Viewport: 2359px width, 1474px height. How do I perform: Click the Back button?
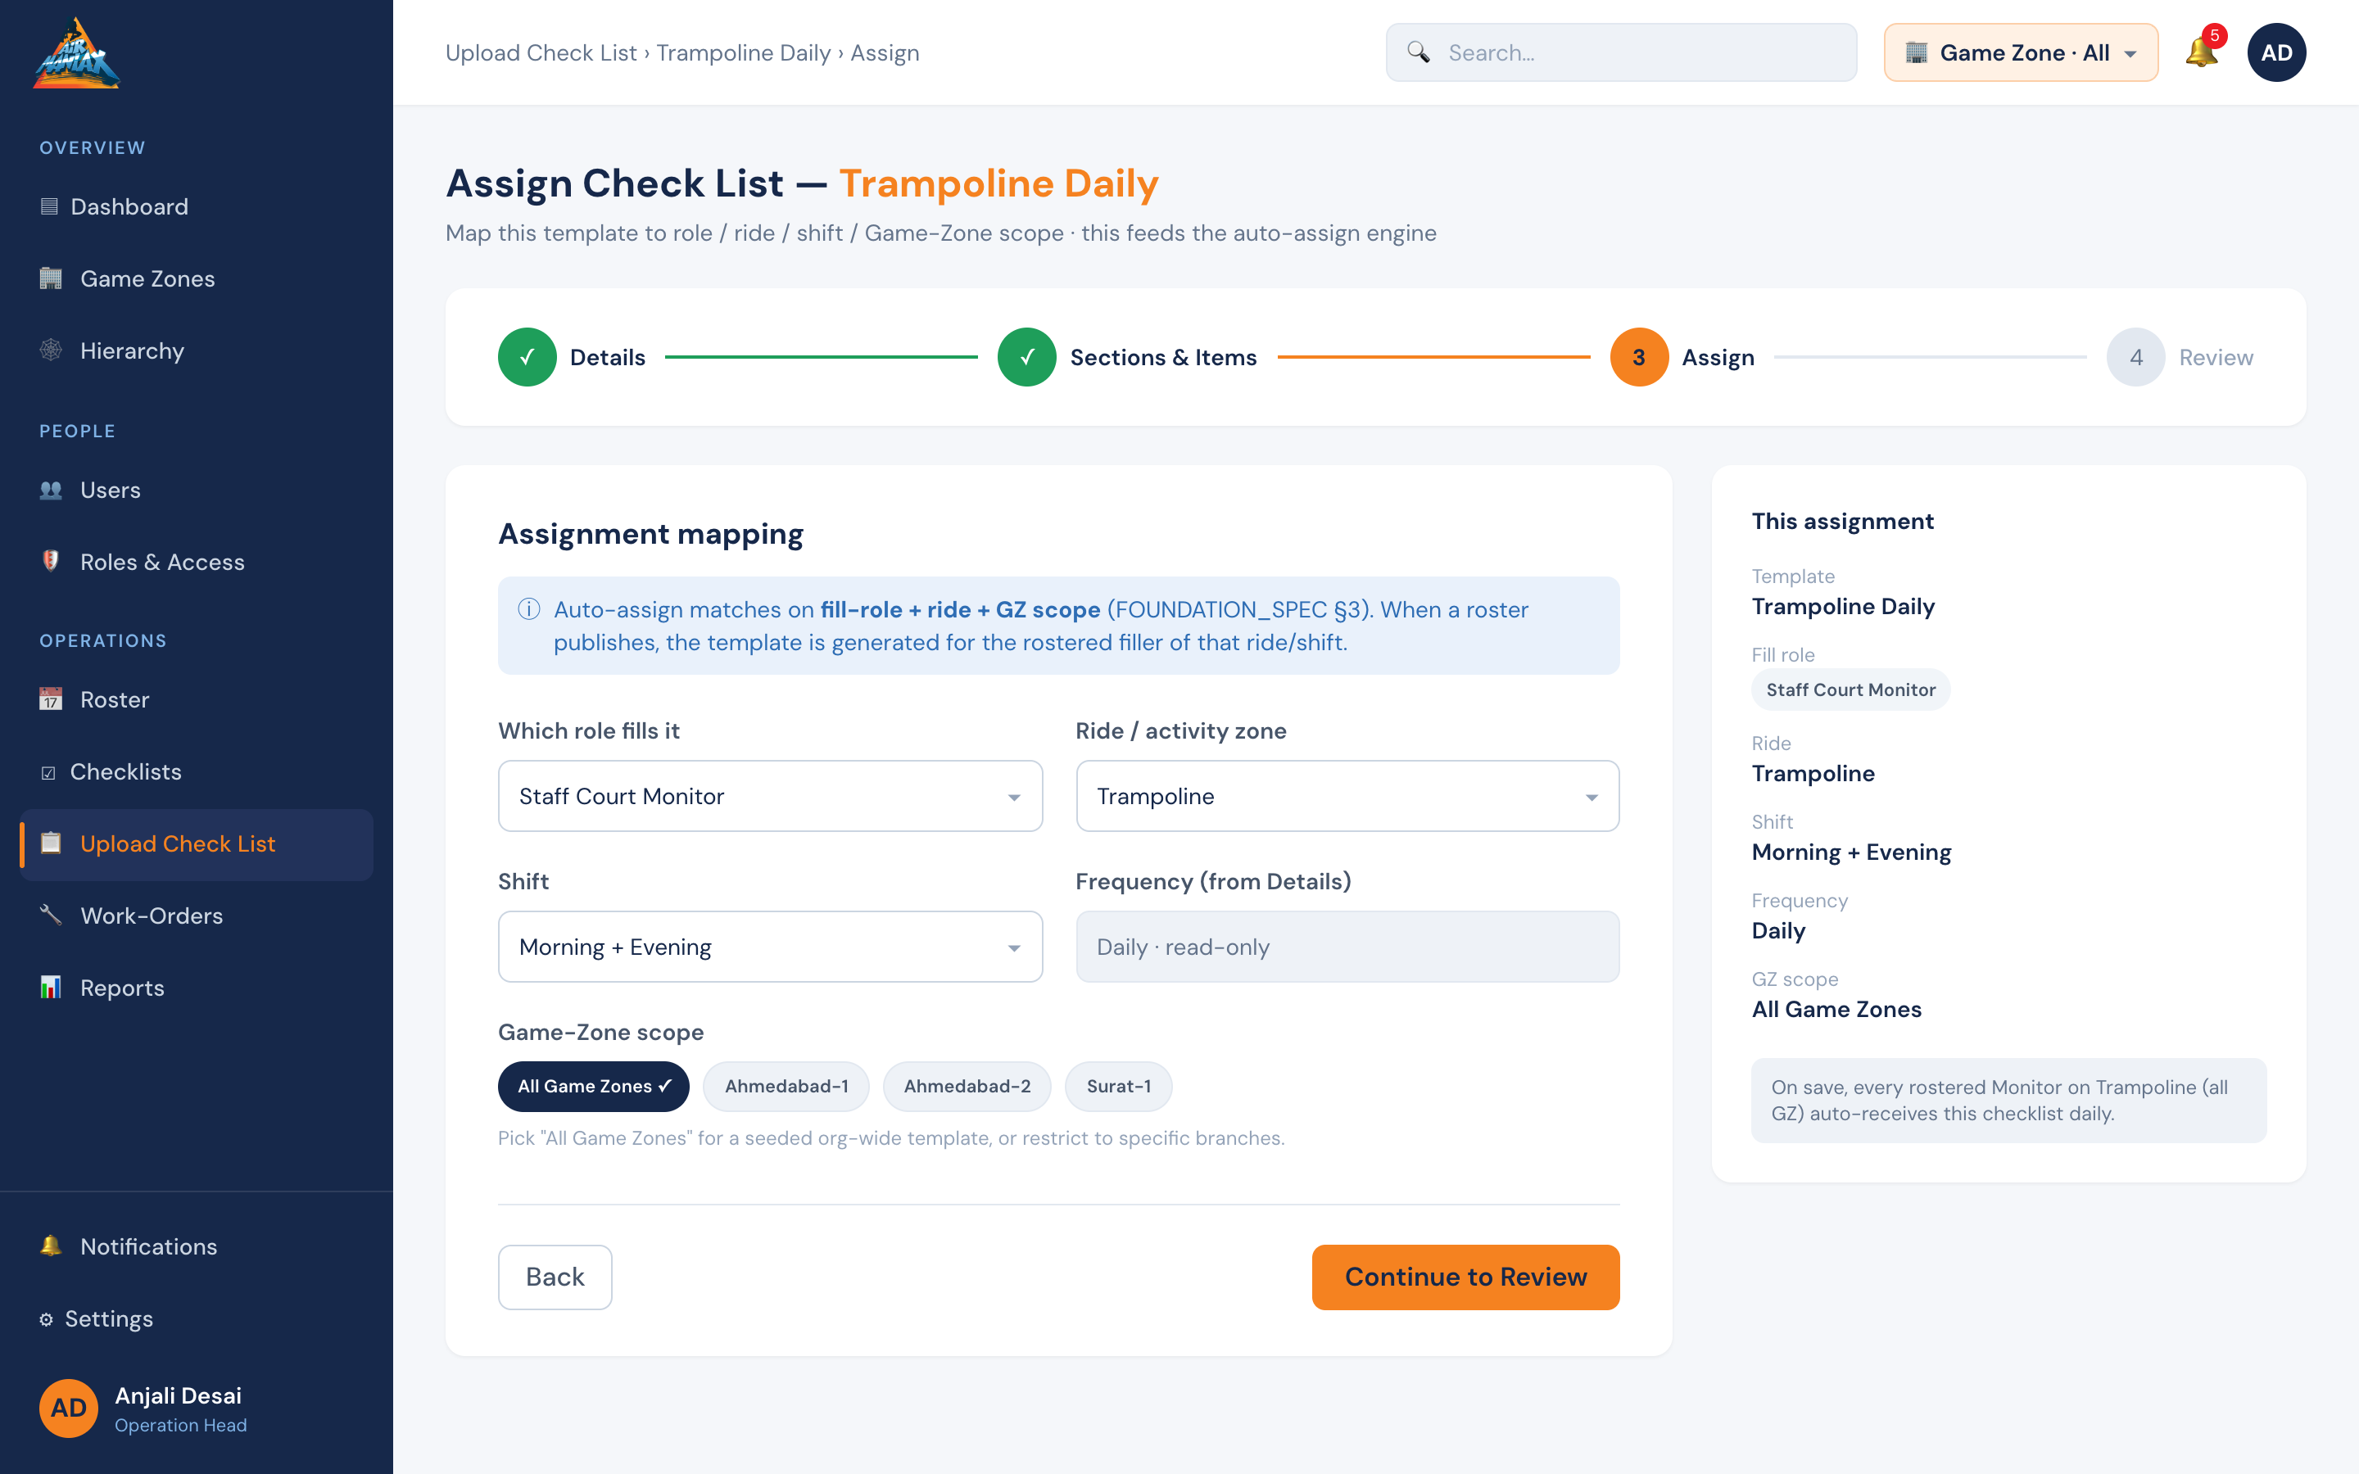point(555,1277)
